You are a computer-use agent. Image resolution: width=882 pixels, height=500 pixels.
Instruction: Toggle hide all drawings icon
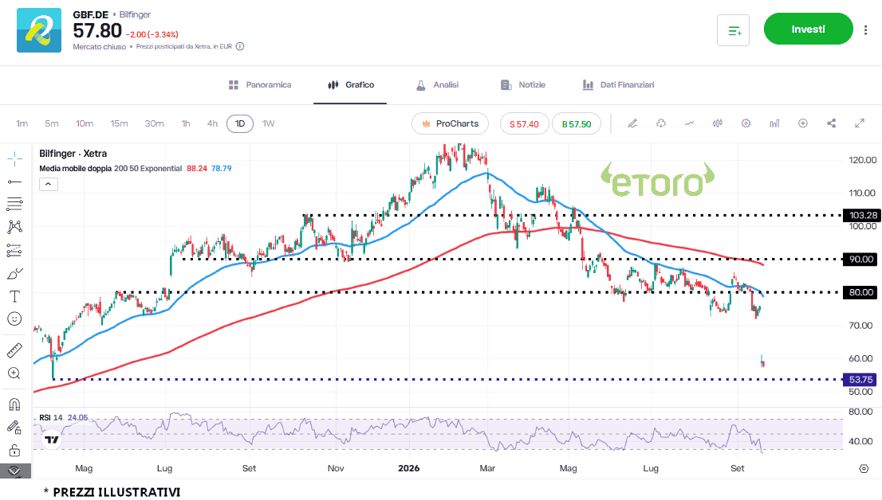[x=14, y=471]
